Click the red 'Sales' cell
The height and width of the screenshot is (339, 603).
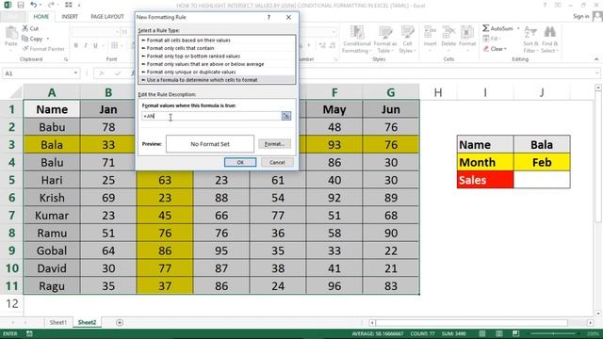[x=485, y=180]
